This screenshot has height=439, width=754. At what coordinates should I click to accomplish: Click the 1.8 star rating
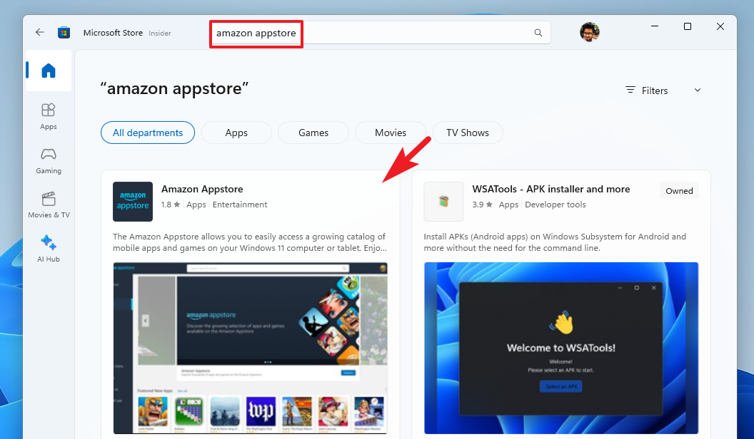point(170,205)
